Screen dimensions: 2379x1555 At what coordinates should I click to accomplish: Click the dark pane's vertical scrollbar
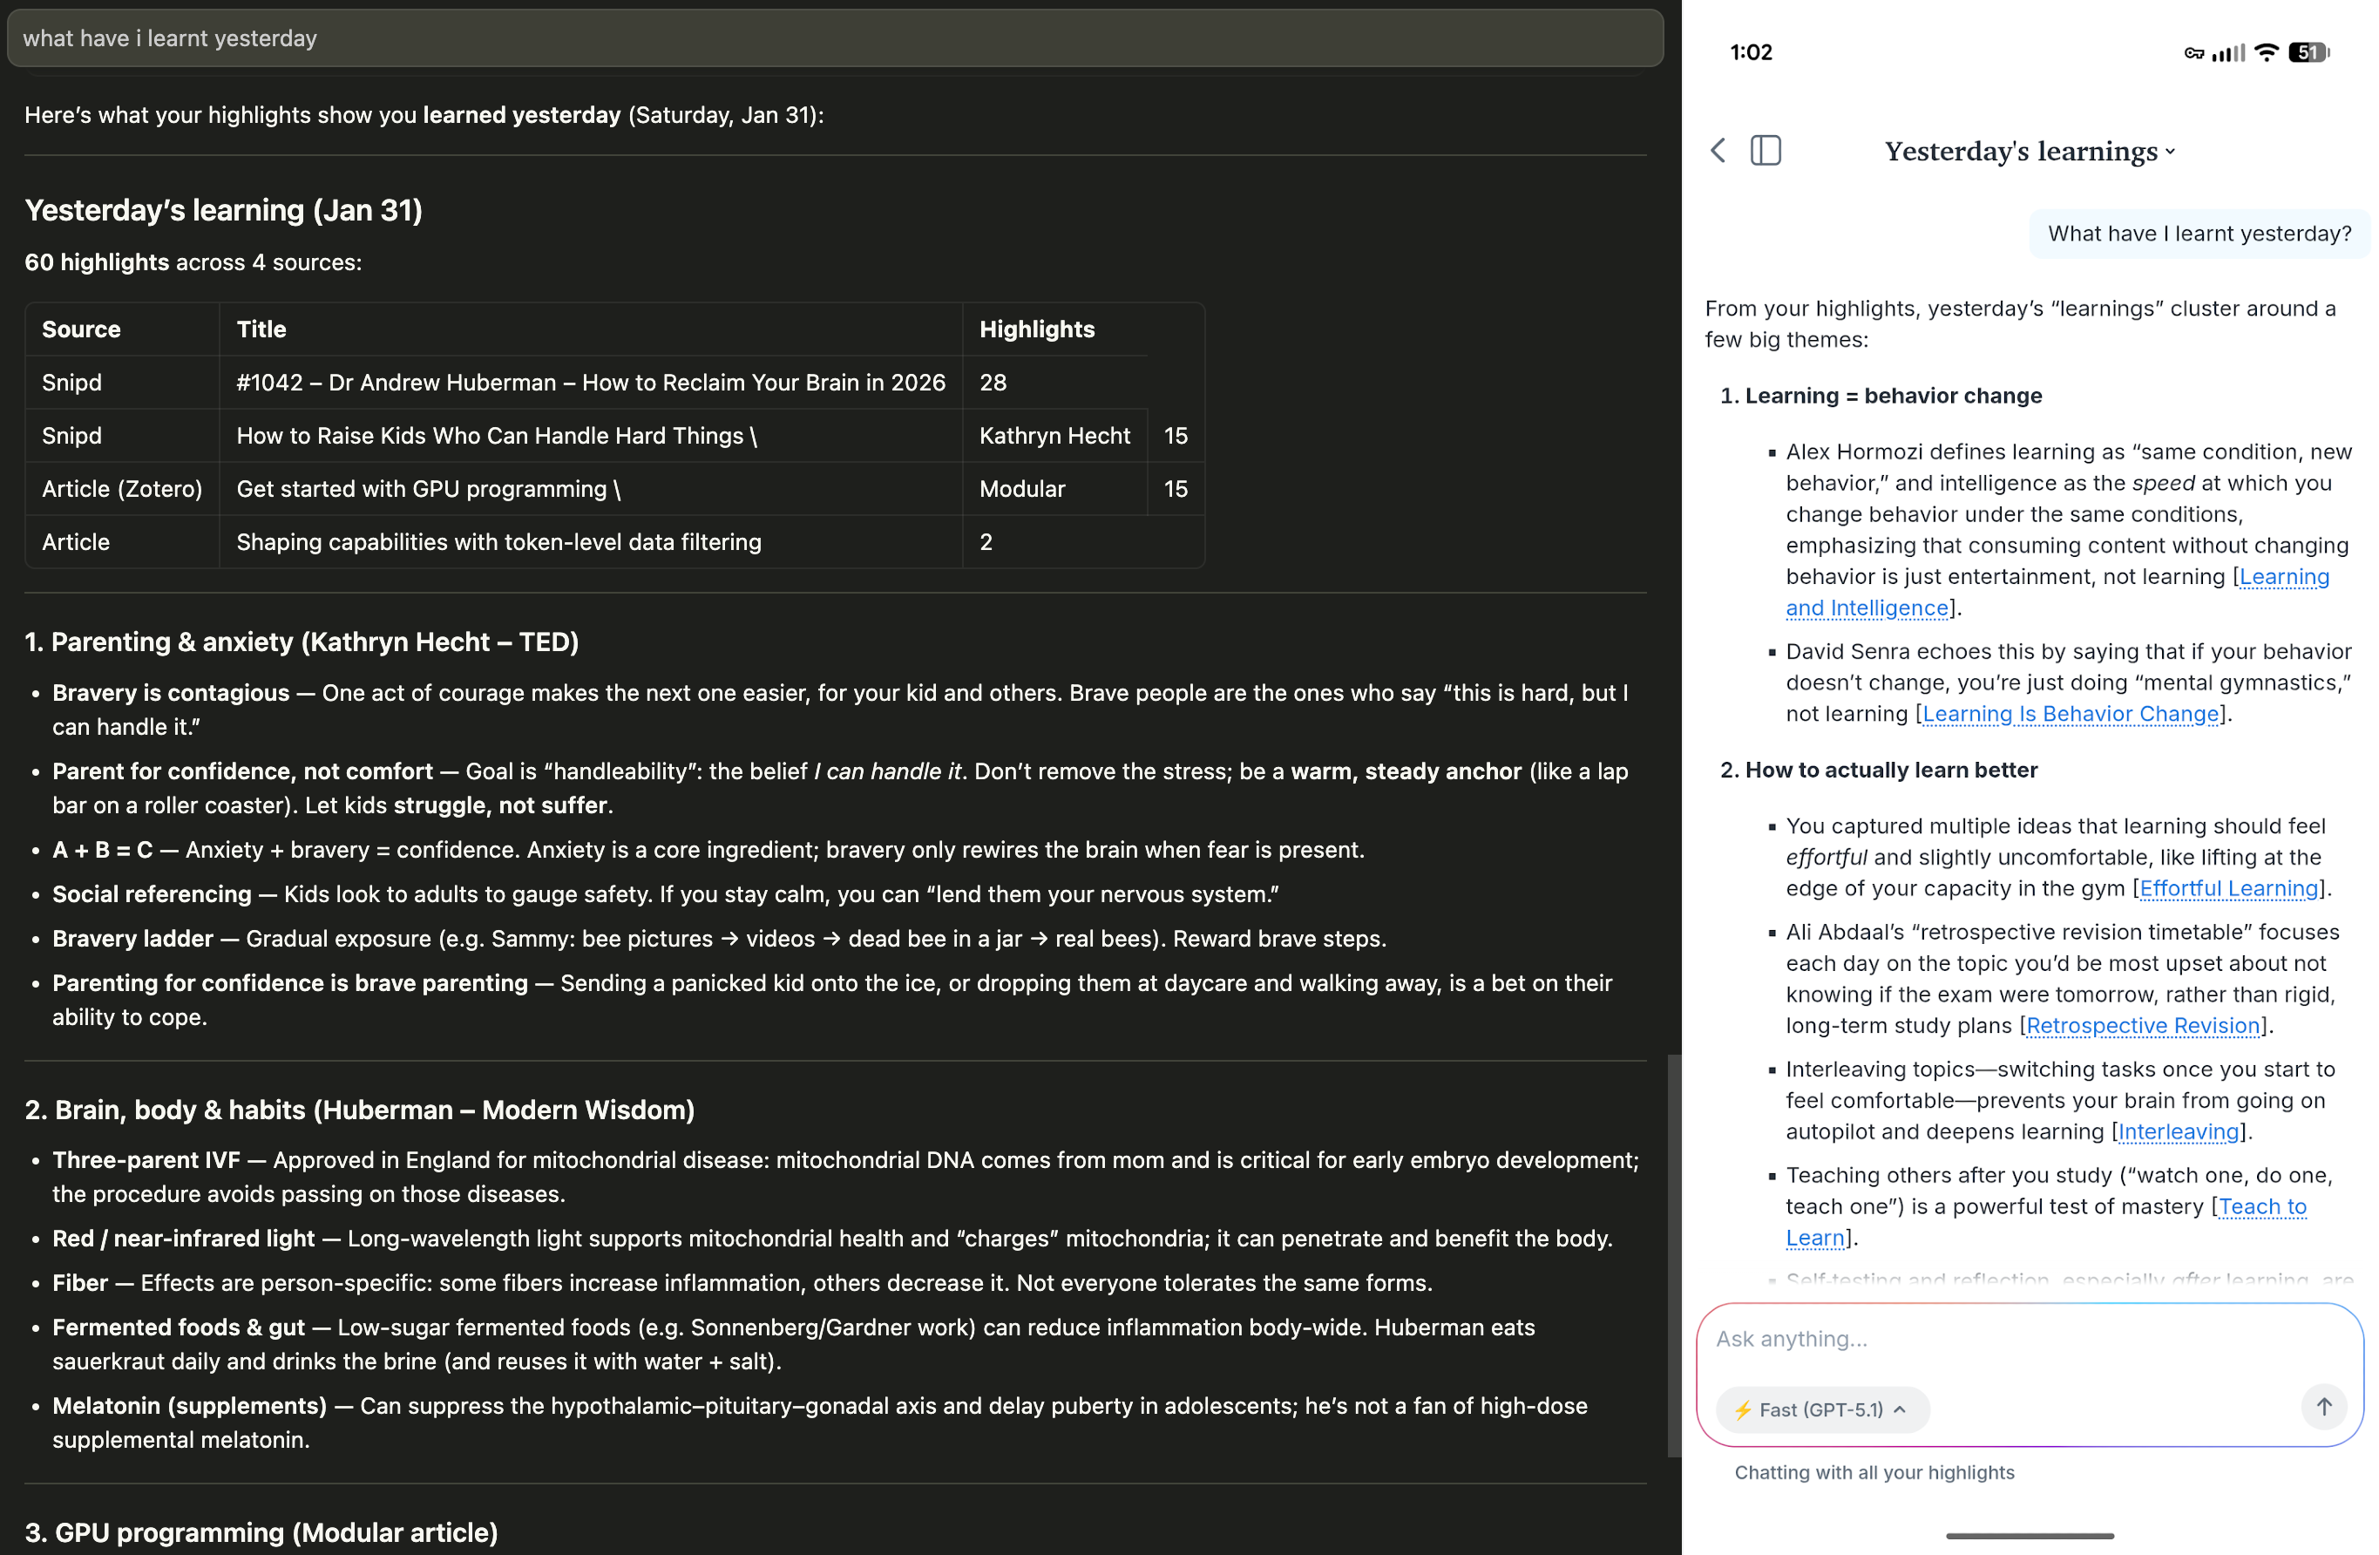[x=1674, y=1255]
